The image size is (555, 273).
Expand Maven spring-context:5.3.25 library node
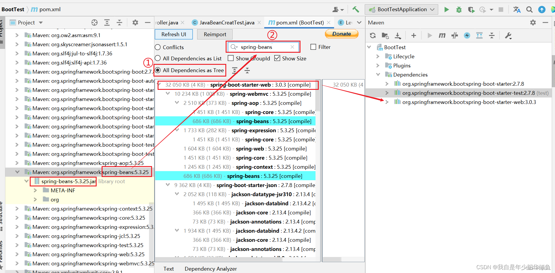17,209
